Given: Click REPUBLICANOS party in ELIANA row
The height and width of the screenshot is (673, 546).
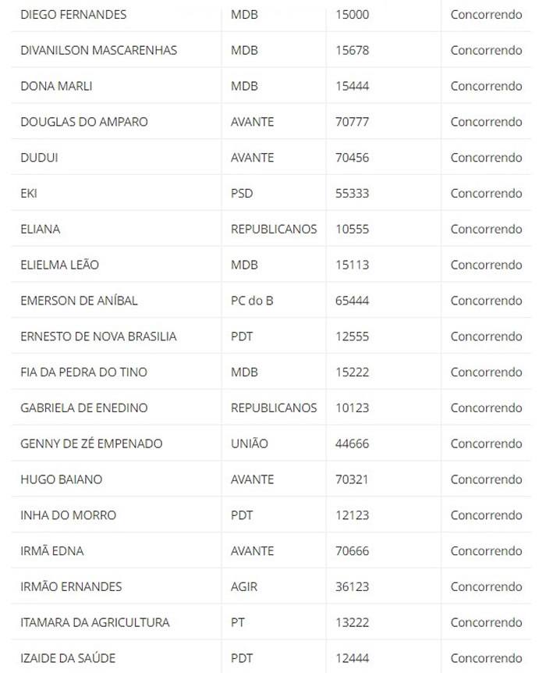Looking at the screenshot, I should pos(274,230).
